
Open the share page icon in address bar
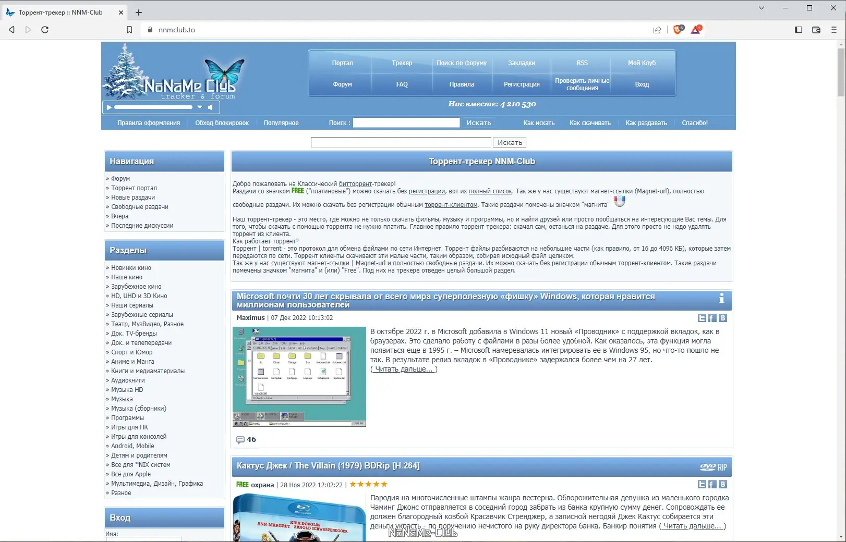[657, 30]
